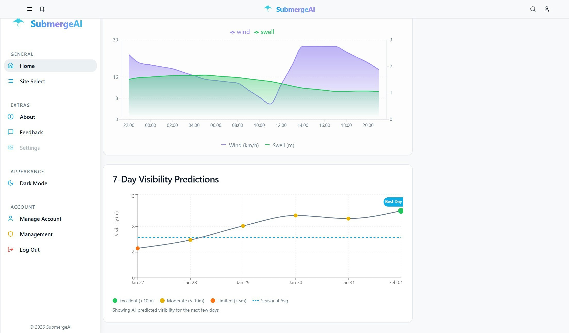The width and height of the screenshot is (569, 333).
Task: Click the Best Day badge
Action: 393,202
